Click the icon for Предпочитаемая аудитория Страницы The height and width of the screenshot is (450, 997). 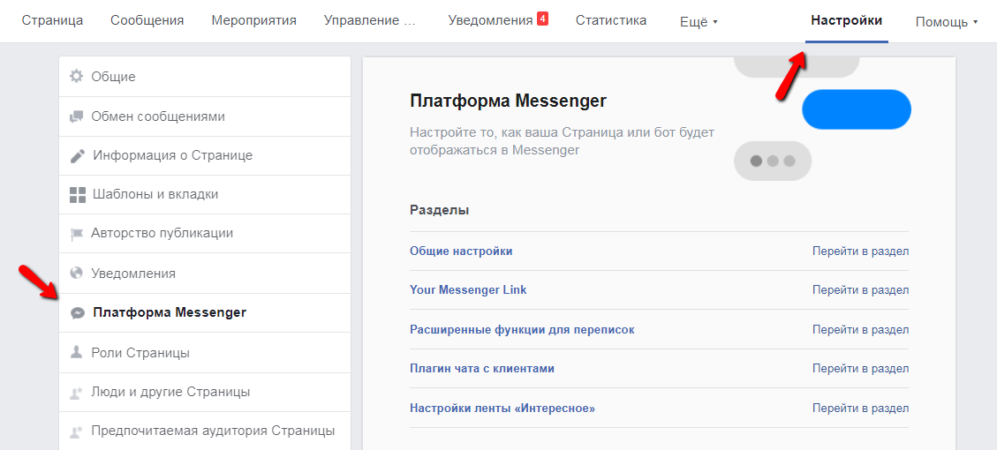pos(76,431)
